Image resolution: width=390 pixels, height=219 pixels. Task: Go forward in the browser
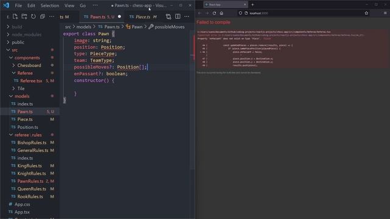[x=207, y=13]
